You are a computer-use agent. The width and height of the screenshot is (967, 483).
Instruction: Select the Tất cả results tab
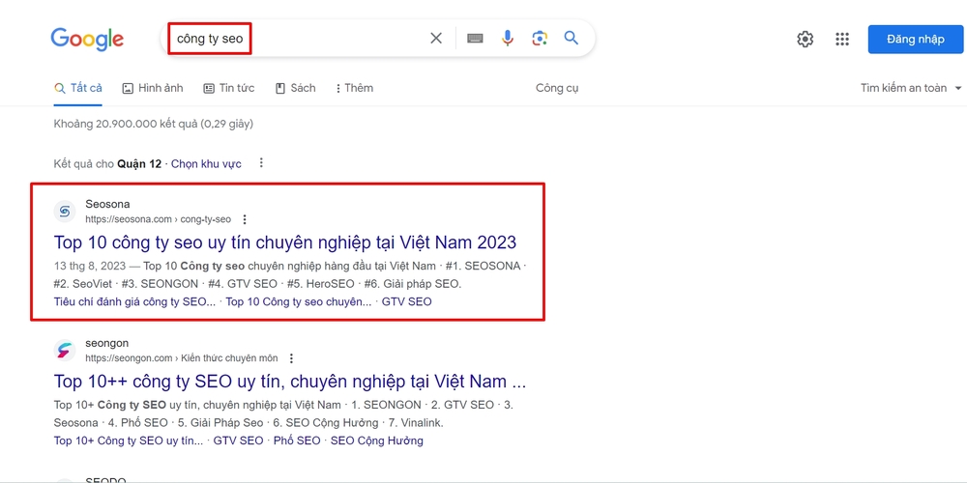(x=77, y=88)
